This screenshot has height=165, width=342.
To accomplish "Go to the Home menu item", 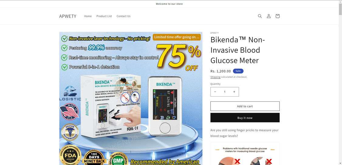I will 88,16.
